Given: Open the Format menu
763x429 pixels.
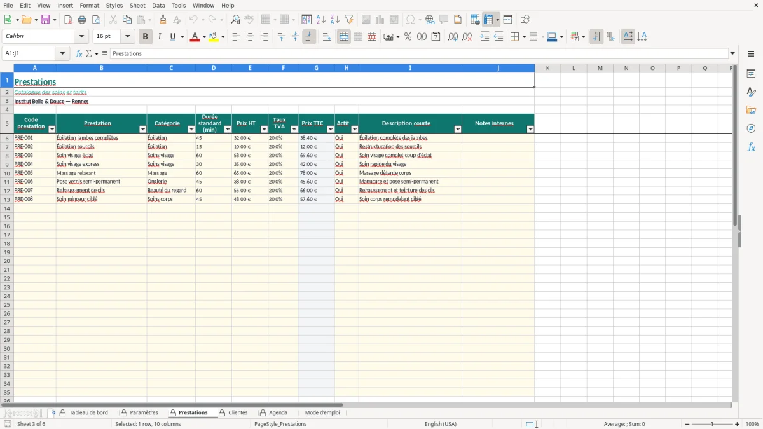Looking at the screenshot, I should (x=89, y=5).
